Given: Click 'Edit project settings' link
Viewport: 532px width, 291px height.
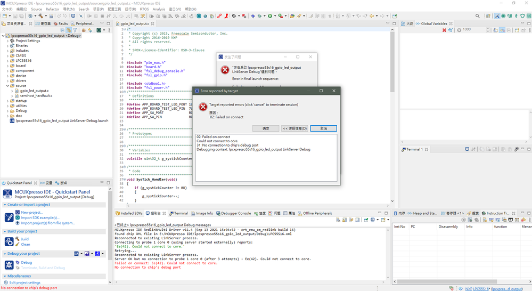Looking at the screenshot, I should (25, 282).
